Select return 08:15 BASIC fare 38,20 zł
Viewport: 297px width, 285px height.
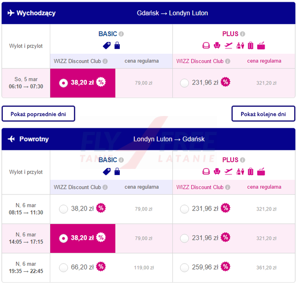64,209
